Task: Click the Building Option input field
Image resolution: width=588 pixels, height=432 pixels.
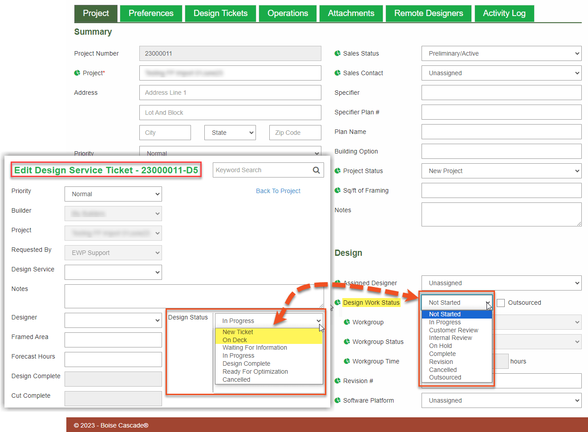Action: coord(501,151)
